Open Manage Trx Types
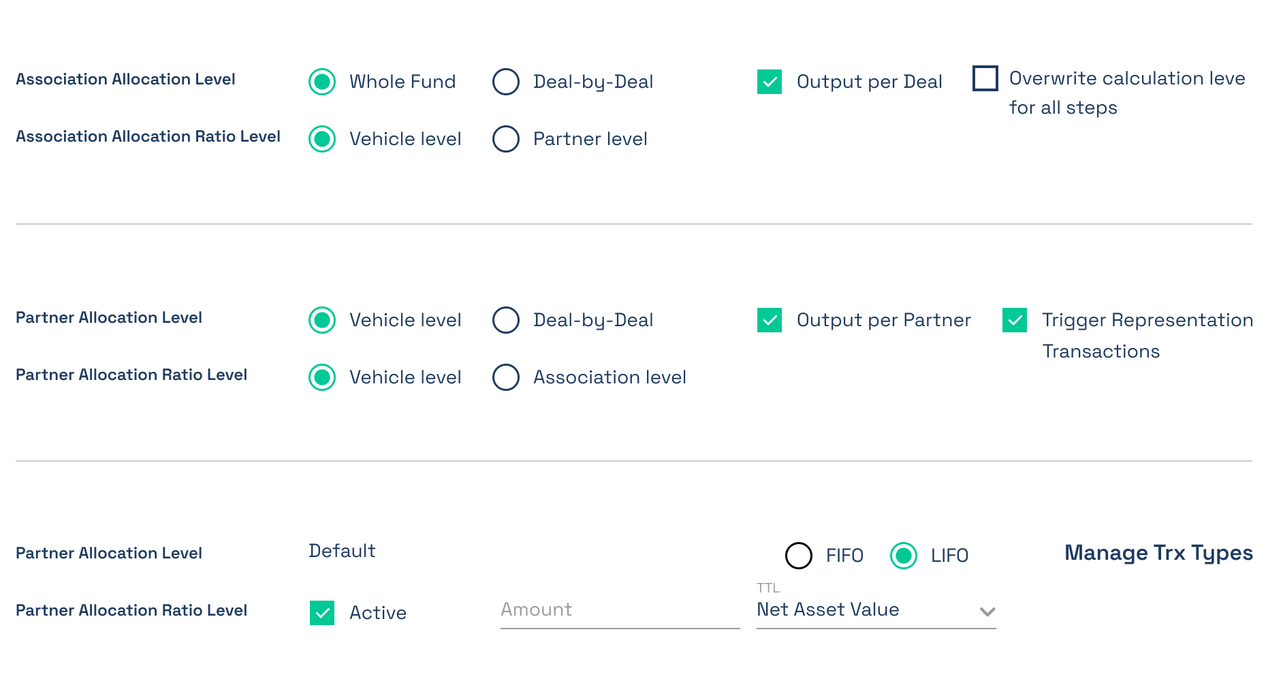Viewport: 1266px width, 681px height. pyautogui.click(x=1158, y=553)
